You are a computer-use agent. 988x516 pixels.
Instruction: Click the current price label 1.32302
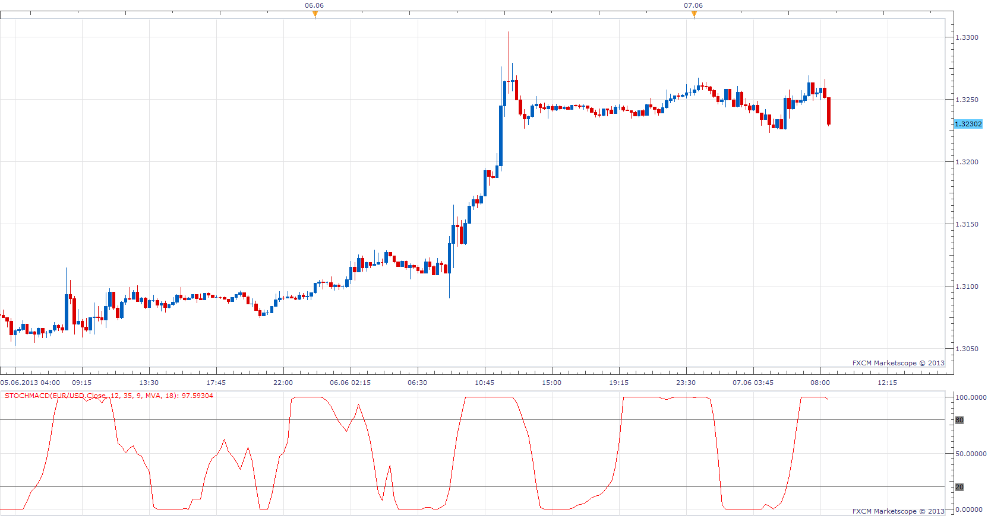[968, 124]
